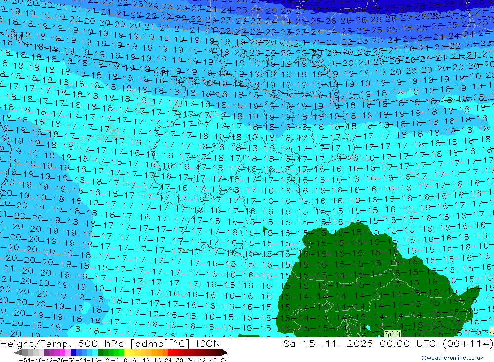Pick the darkest green legend swatch
Viewport: 494px width, 362px height.
[x=100, y=352]
